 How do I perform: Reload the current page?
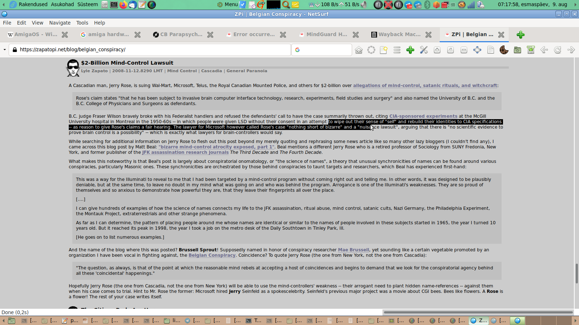tap(558, 50)
